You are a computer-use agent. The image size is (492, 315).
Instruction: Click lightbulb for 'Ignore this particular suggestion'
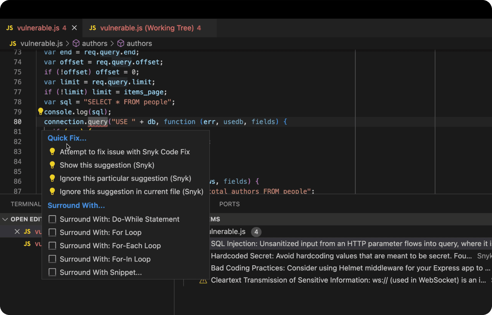[52, 178]
